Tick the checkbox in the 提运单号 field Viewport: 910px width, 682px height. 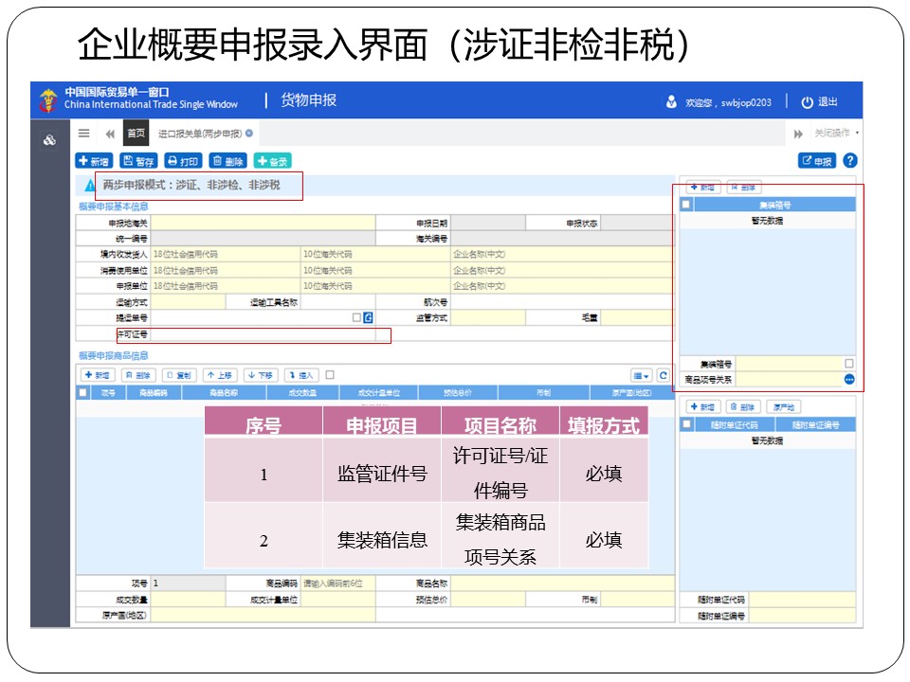356,318
